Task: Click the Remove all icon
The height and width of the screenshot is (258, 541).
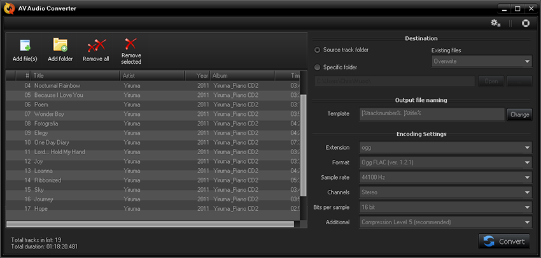Action: pos(97,46)
